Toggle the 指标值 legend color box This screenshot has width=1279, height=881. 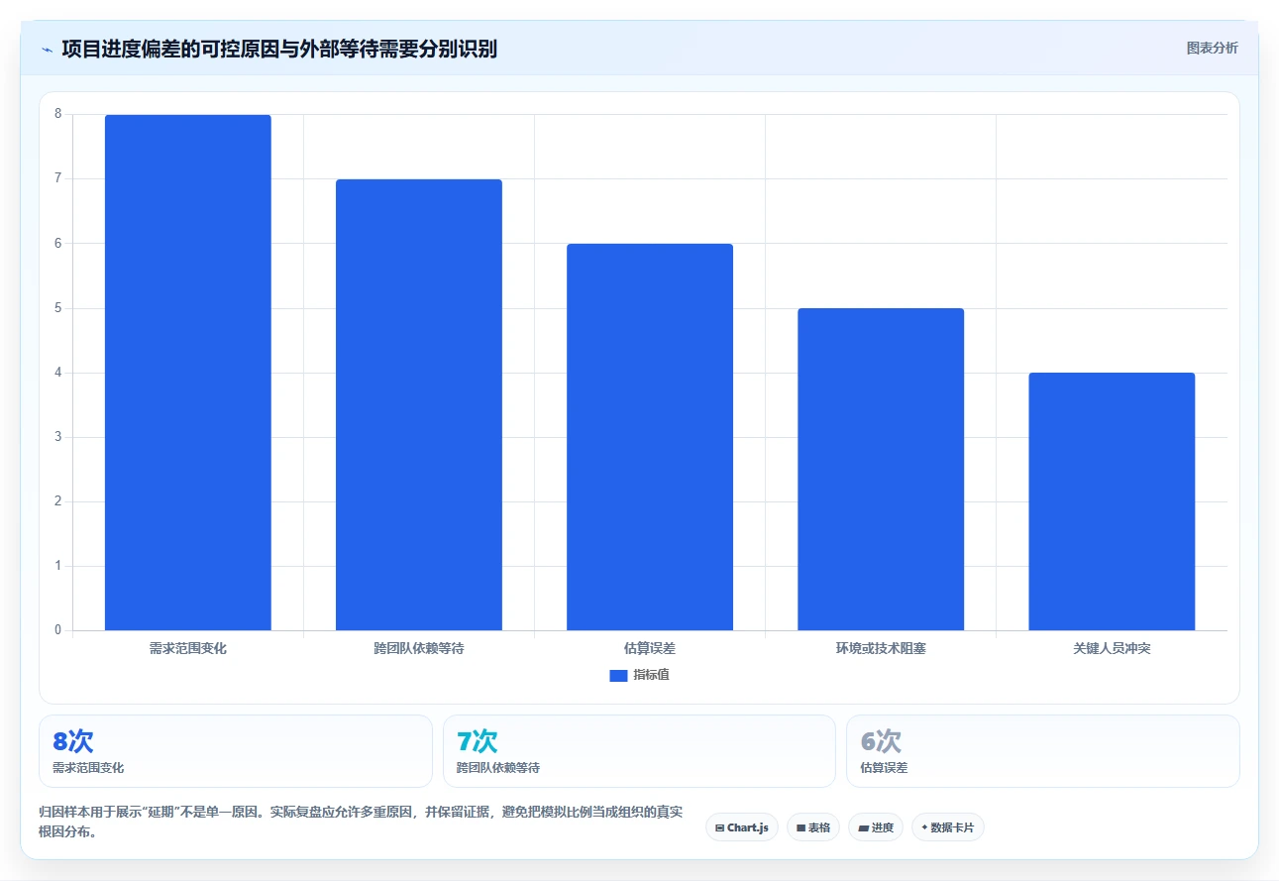tap(618, 675)
